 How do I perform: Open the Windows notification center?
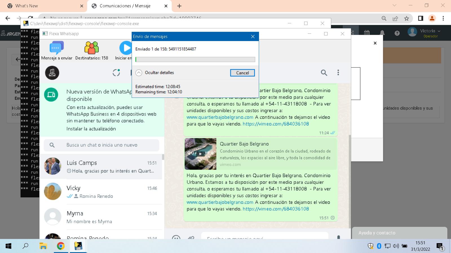[440, 247]
